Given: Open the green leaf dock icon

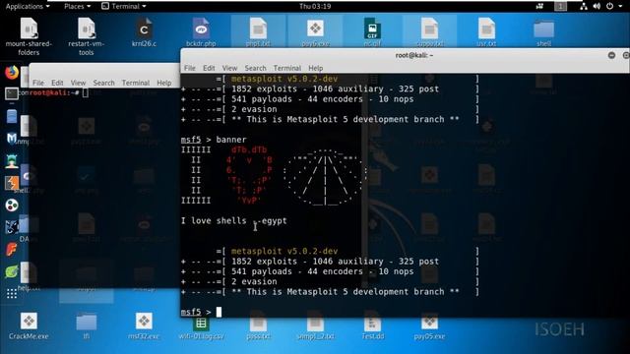Looking at the screenshot, I should click(12, 271).
